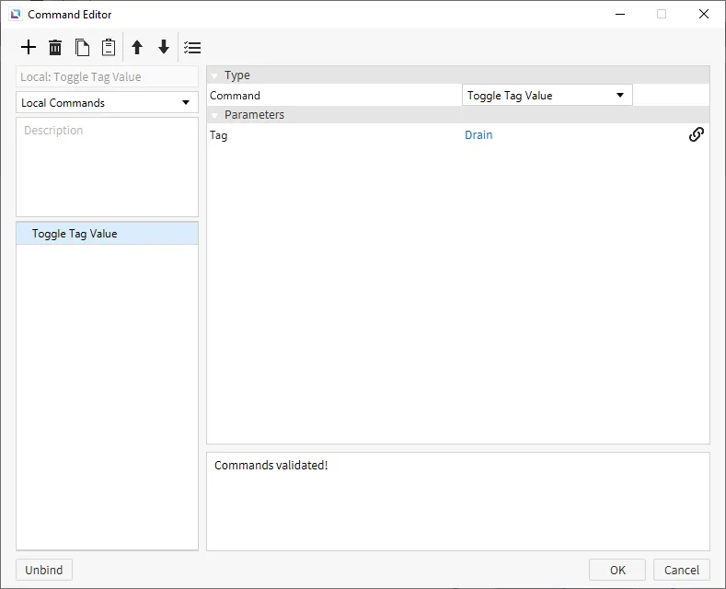The height and width of the screenshot is (589, 726).
Task: Move the command up in the list
Action: tap(137, 48)
